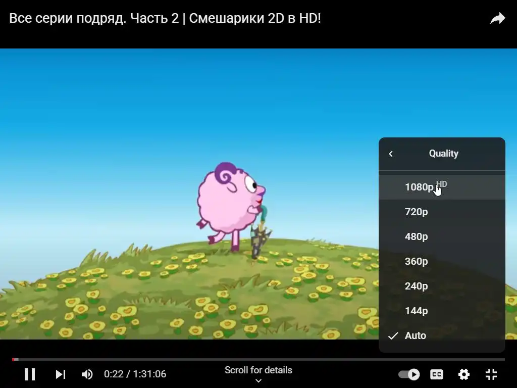
Task: Select 1080p HD quality
Action: 442,187
